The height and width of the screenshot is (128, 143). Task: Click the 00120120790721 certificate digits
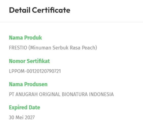coord(44,71)
